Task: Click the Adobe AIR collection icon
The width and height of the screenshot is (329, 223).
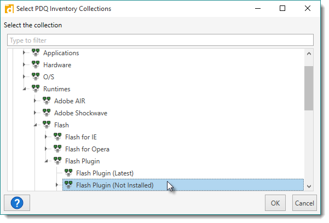Action: click(x=47, y=101)
